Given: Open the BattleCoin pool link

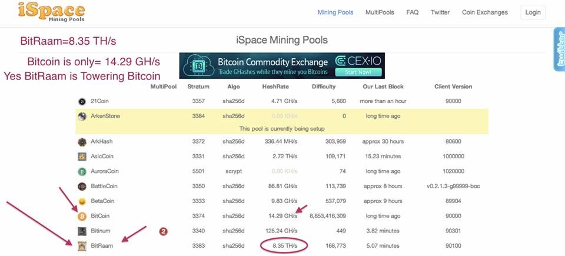Looking at the screenshot, I should tap(104, 187).
